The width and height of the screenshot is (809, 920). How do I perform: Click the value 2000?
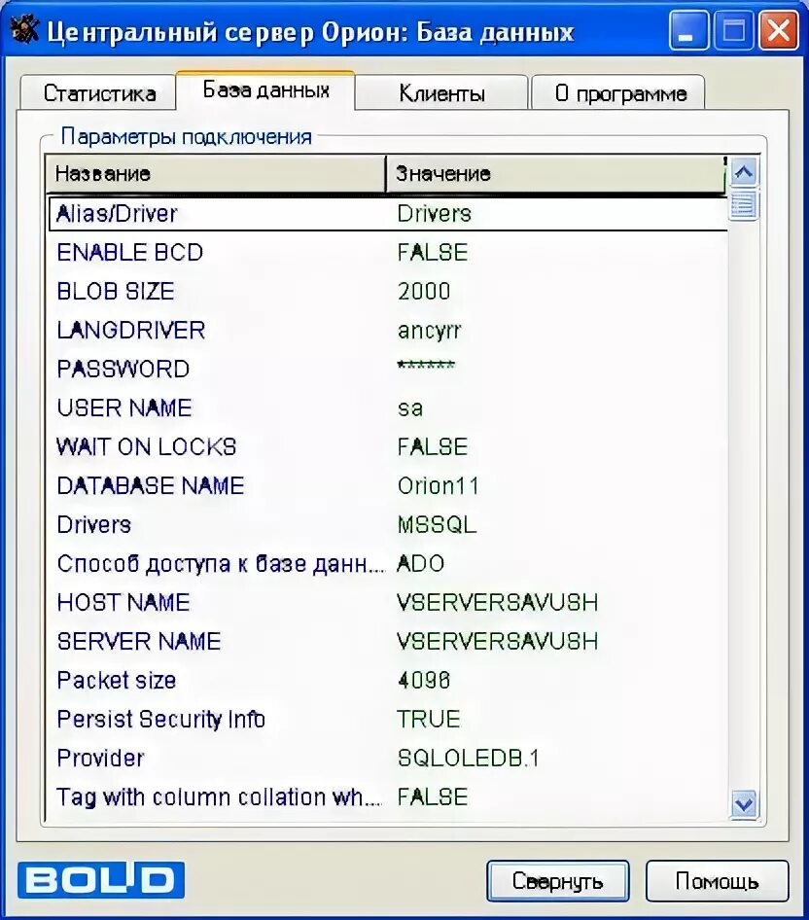pos(424,291)
